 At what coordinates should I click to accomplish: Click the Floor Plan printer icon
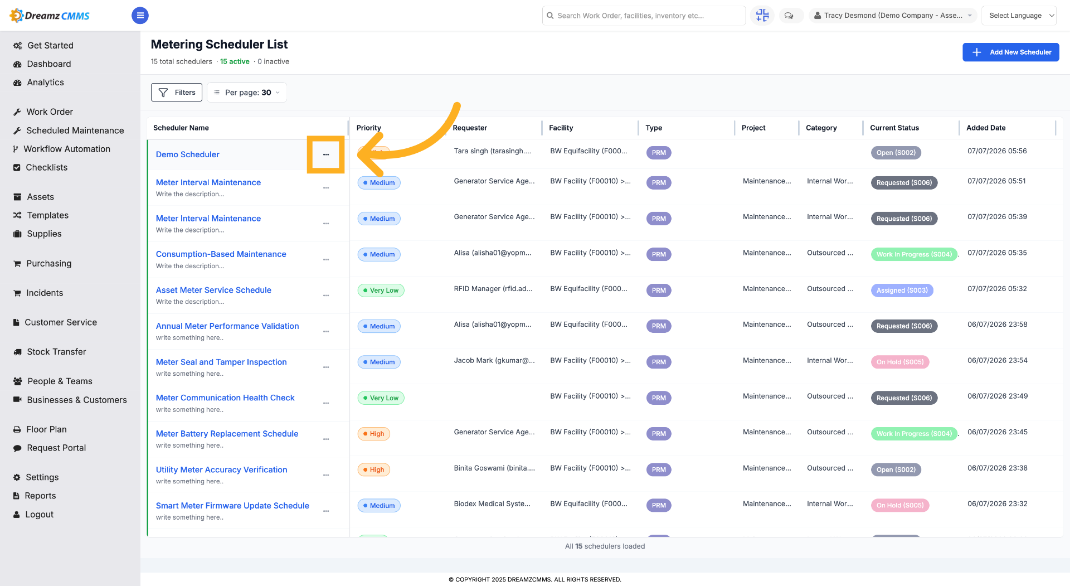tap(17, 429)
